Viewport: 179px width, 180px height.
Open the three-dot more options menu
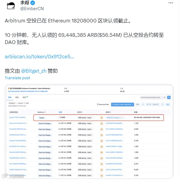171,3
